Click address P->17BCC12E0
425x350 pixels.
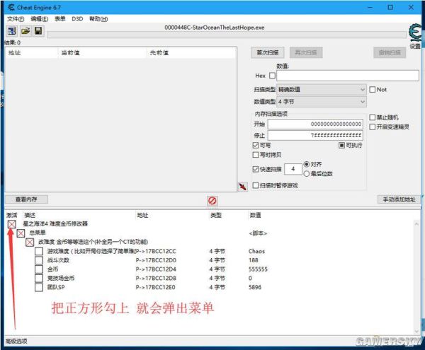tap(156, 287)
